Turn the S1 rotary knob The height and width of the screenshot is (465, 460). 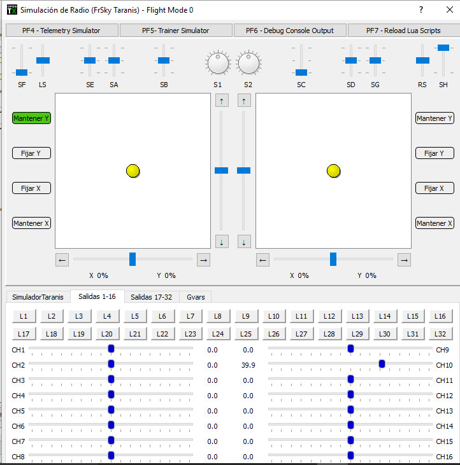click(x=217, y=63)
